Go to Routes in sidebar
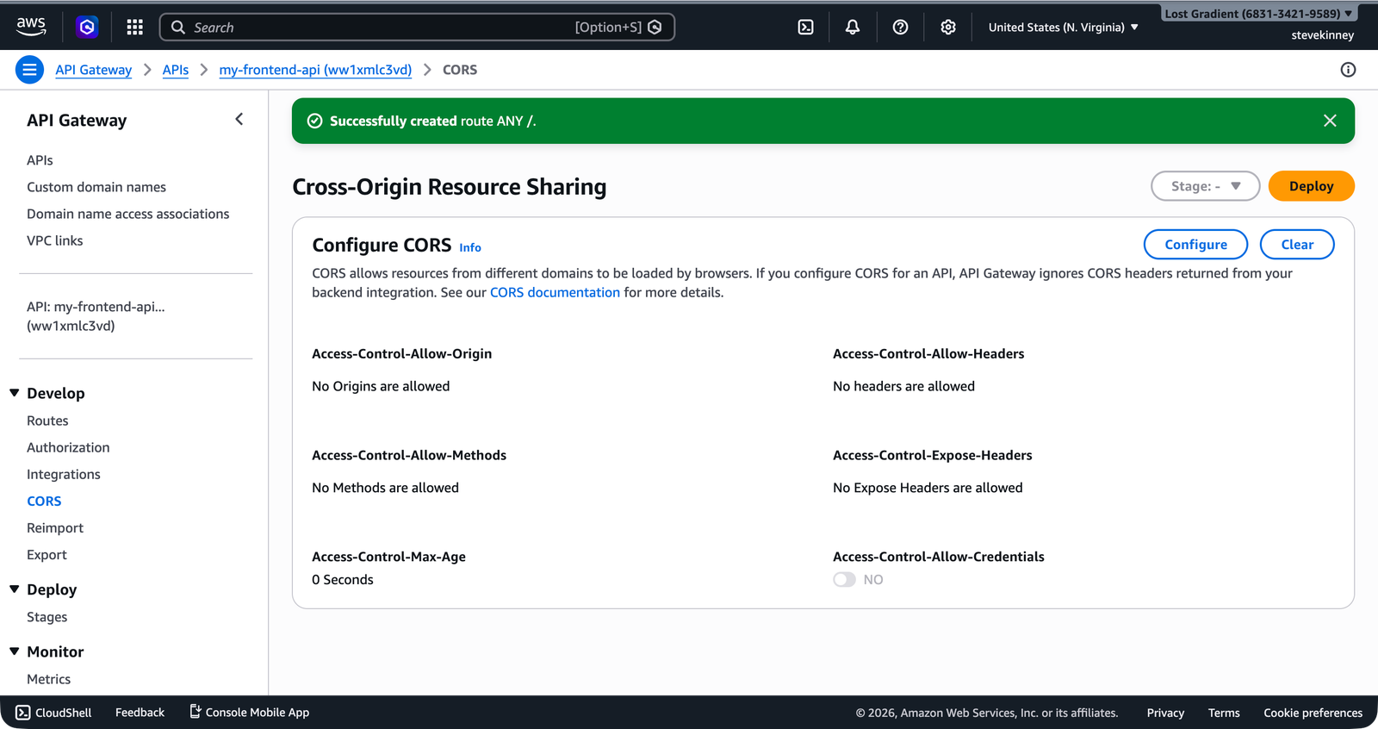Viewport: 1378px width, 729px height. (47, 421)
